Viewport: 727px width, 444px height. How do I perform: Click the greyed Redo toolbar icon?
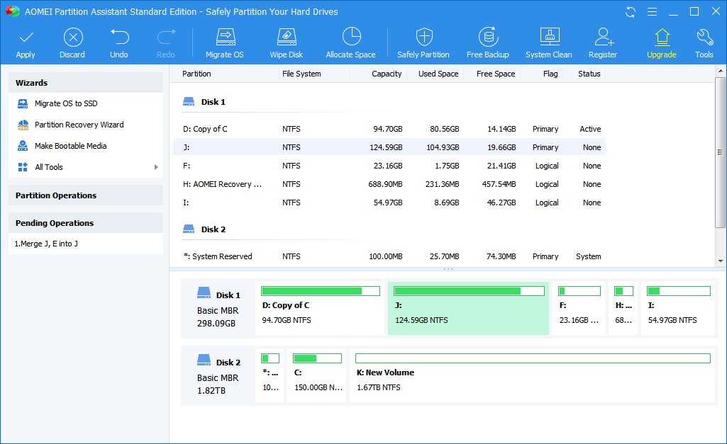pyautogui.click(x=166, y=38)
